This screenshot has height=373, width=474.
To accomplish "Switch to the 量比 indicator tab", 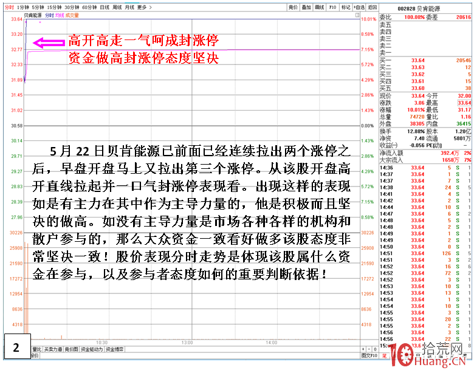I will (x=35, y=349).
